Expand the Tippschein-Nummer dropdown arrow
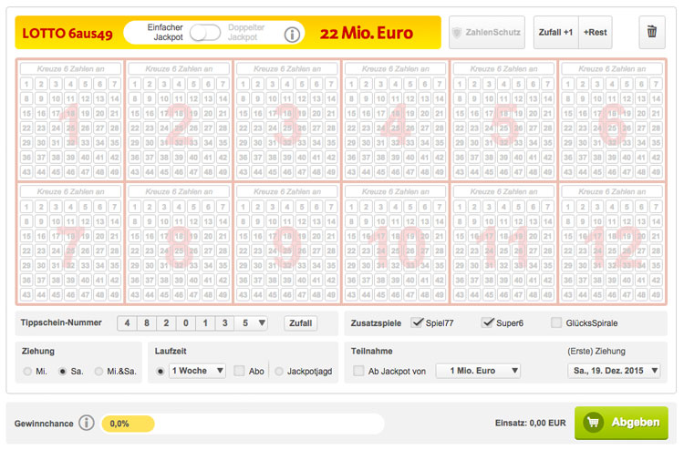 tap(262, 322)
